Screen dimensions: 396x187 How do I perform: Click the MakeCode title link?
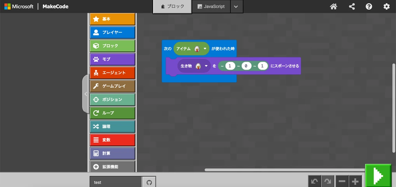pos(55,7)
